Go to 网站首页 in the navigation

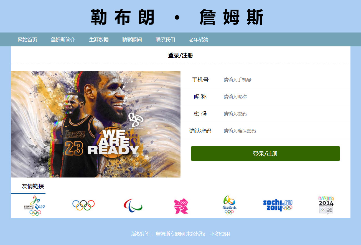pyautogui.click(x=27, y=39)
